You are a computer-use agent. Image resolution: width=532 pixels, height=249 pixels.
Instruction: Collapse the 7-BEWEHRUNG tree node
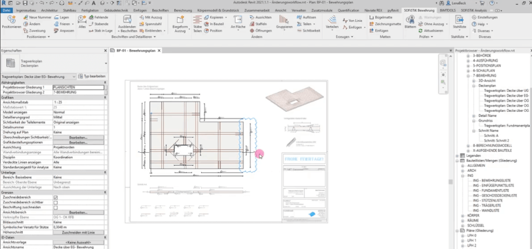[x=469, y=76]
